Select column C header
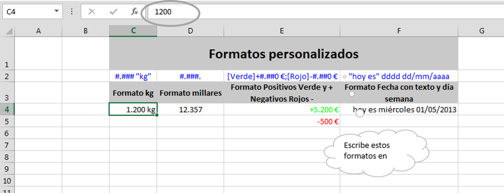The width and height of the screenshot is (504, 193). coord(133,31)
